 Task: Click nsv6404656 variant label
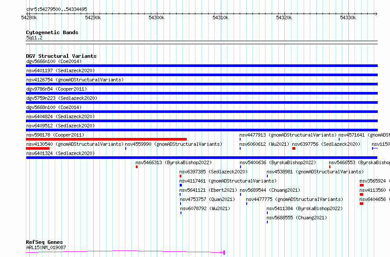pyautogui.click(x=375, y=199)
